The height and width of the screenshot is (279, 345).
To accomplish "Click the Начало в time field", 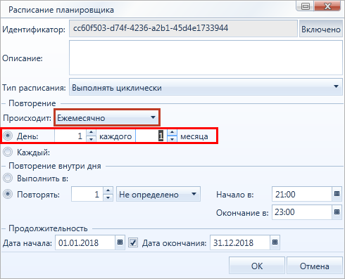I will click(302, 194).
